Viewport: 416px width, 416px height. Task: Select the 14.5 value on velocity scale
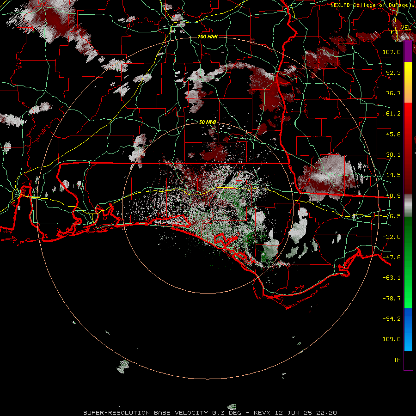point(393,175)
